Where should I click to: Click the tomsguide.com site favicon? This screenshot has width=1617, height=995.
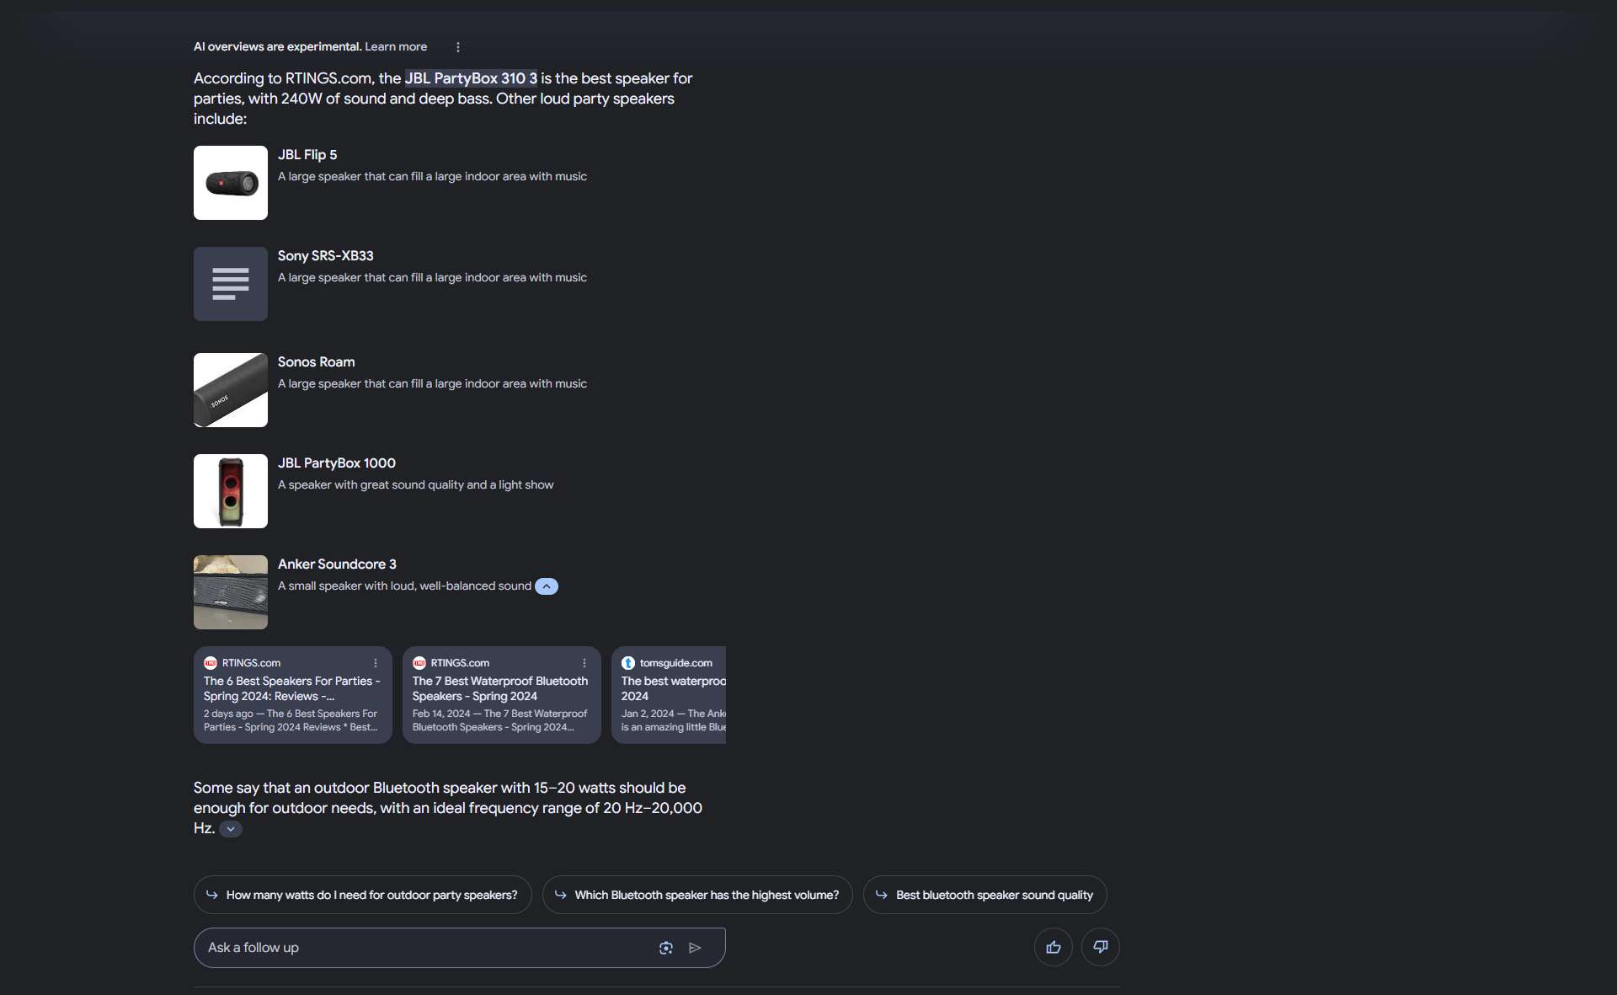click(x=628, y=663)
